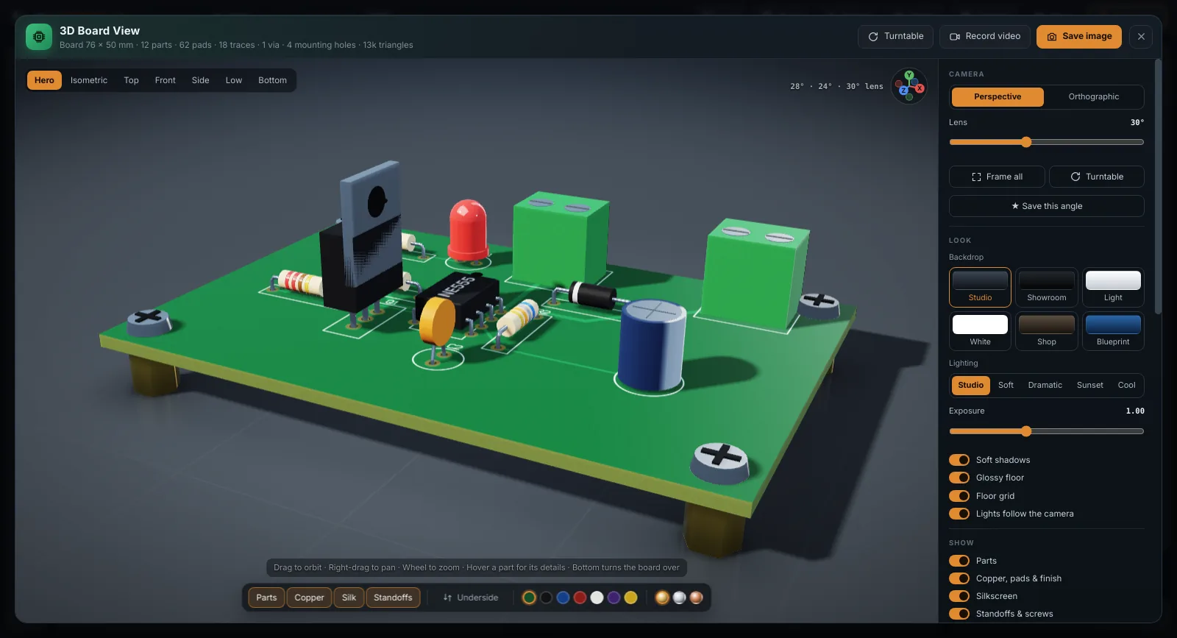Pick the Showroom backdrop thumbnail
The width and height of the screenshot is (1177, 638).
point(1047,287)
